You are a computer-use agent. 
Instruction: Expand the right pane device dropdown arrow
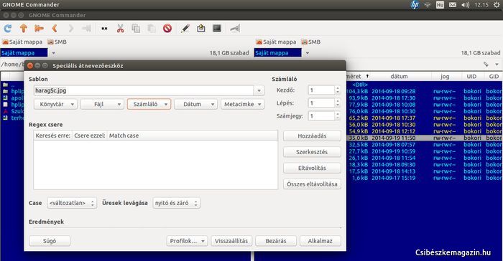tap(308, 53)
